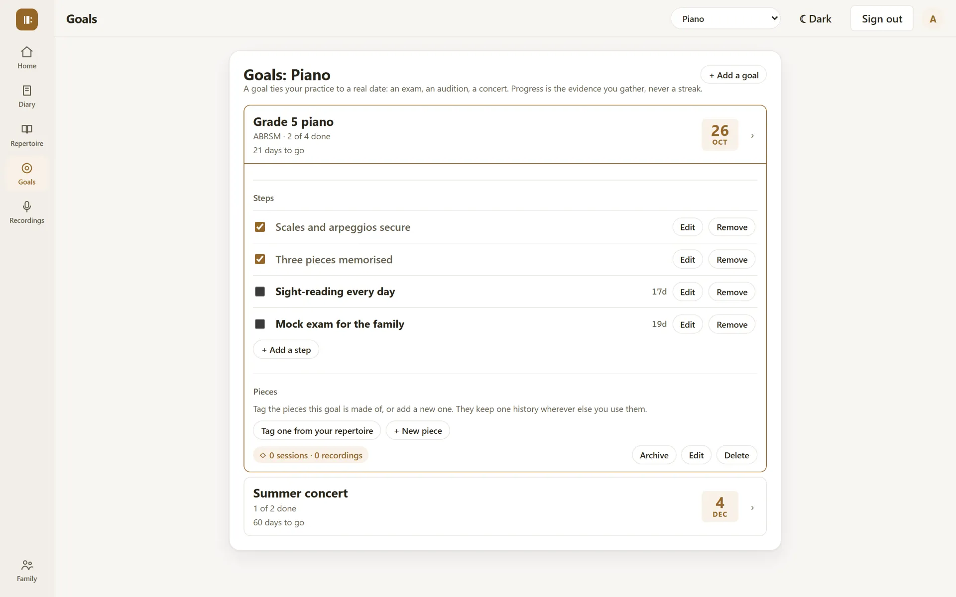This screenshot has height=597, width=956.
Task: Click Tag one from your repertoire
Action: point(317,430)
